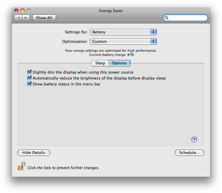Click the Show All button
The height and width of the screenshot is (193, 222).
(x=44, y=18)
